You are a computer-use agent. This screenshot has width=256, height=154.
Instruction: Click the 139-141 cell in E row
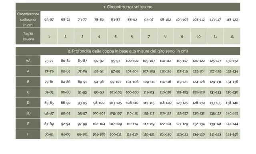215,124
